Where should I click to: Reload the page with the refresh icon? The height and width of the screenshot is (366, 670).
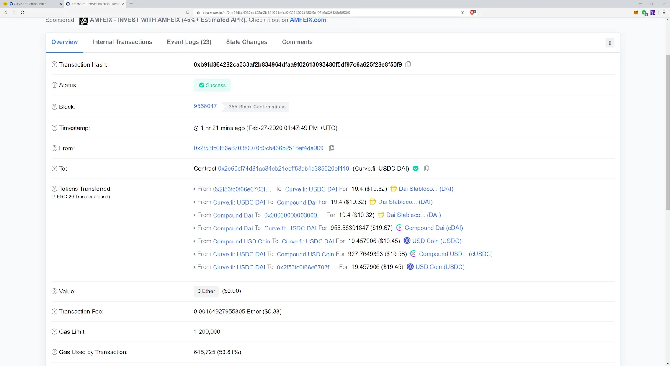(x=23, y=13)
